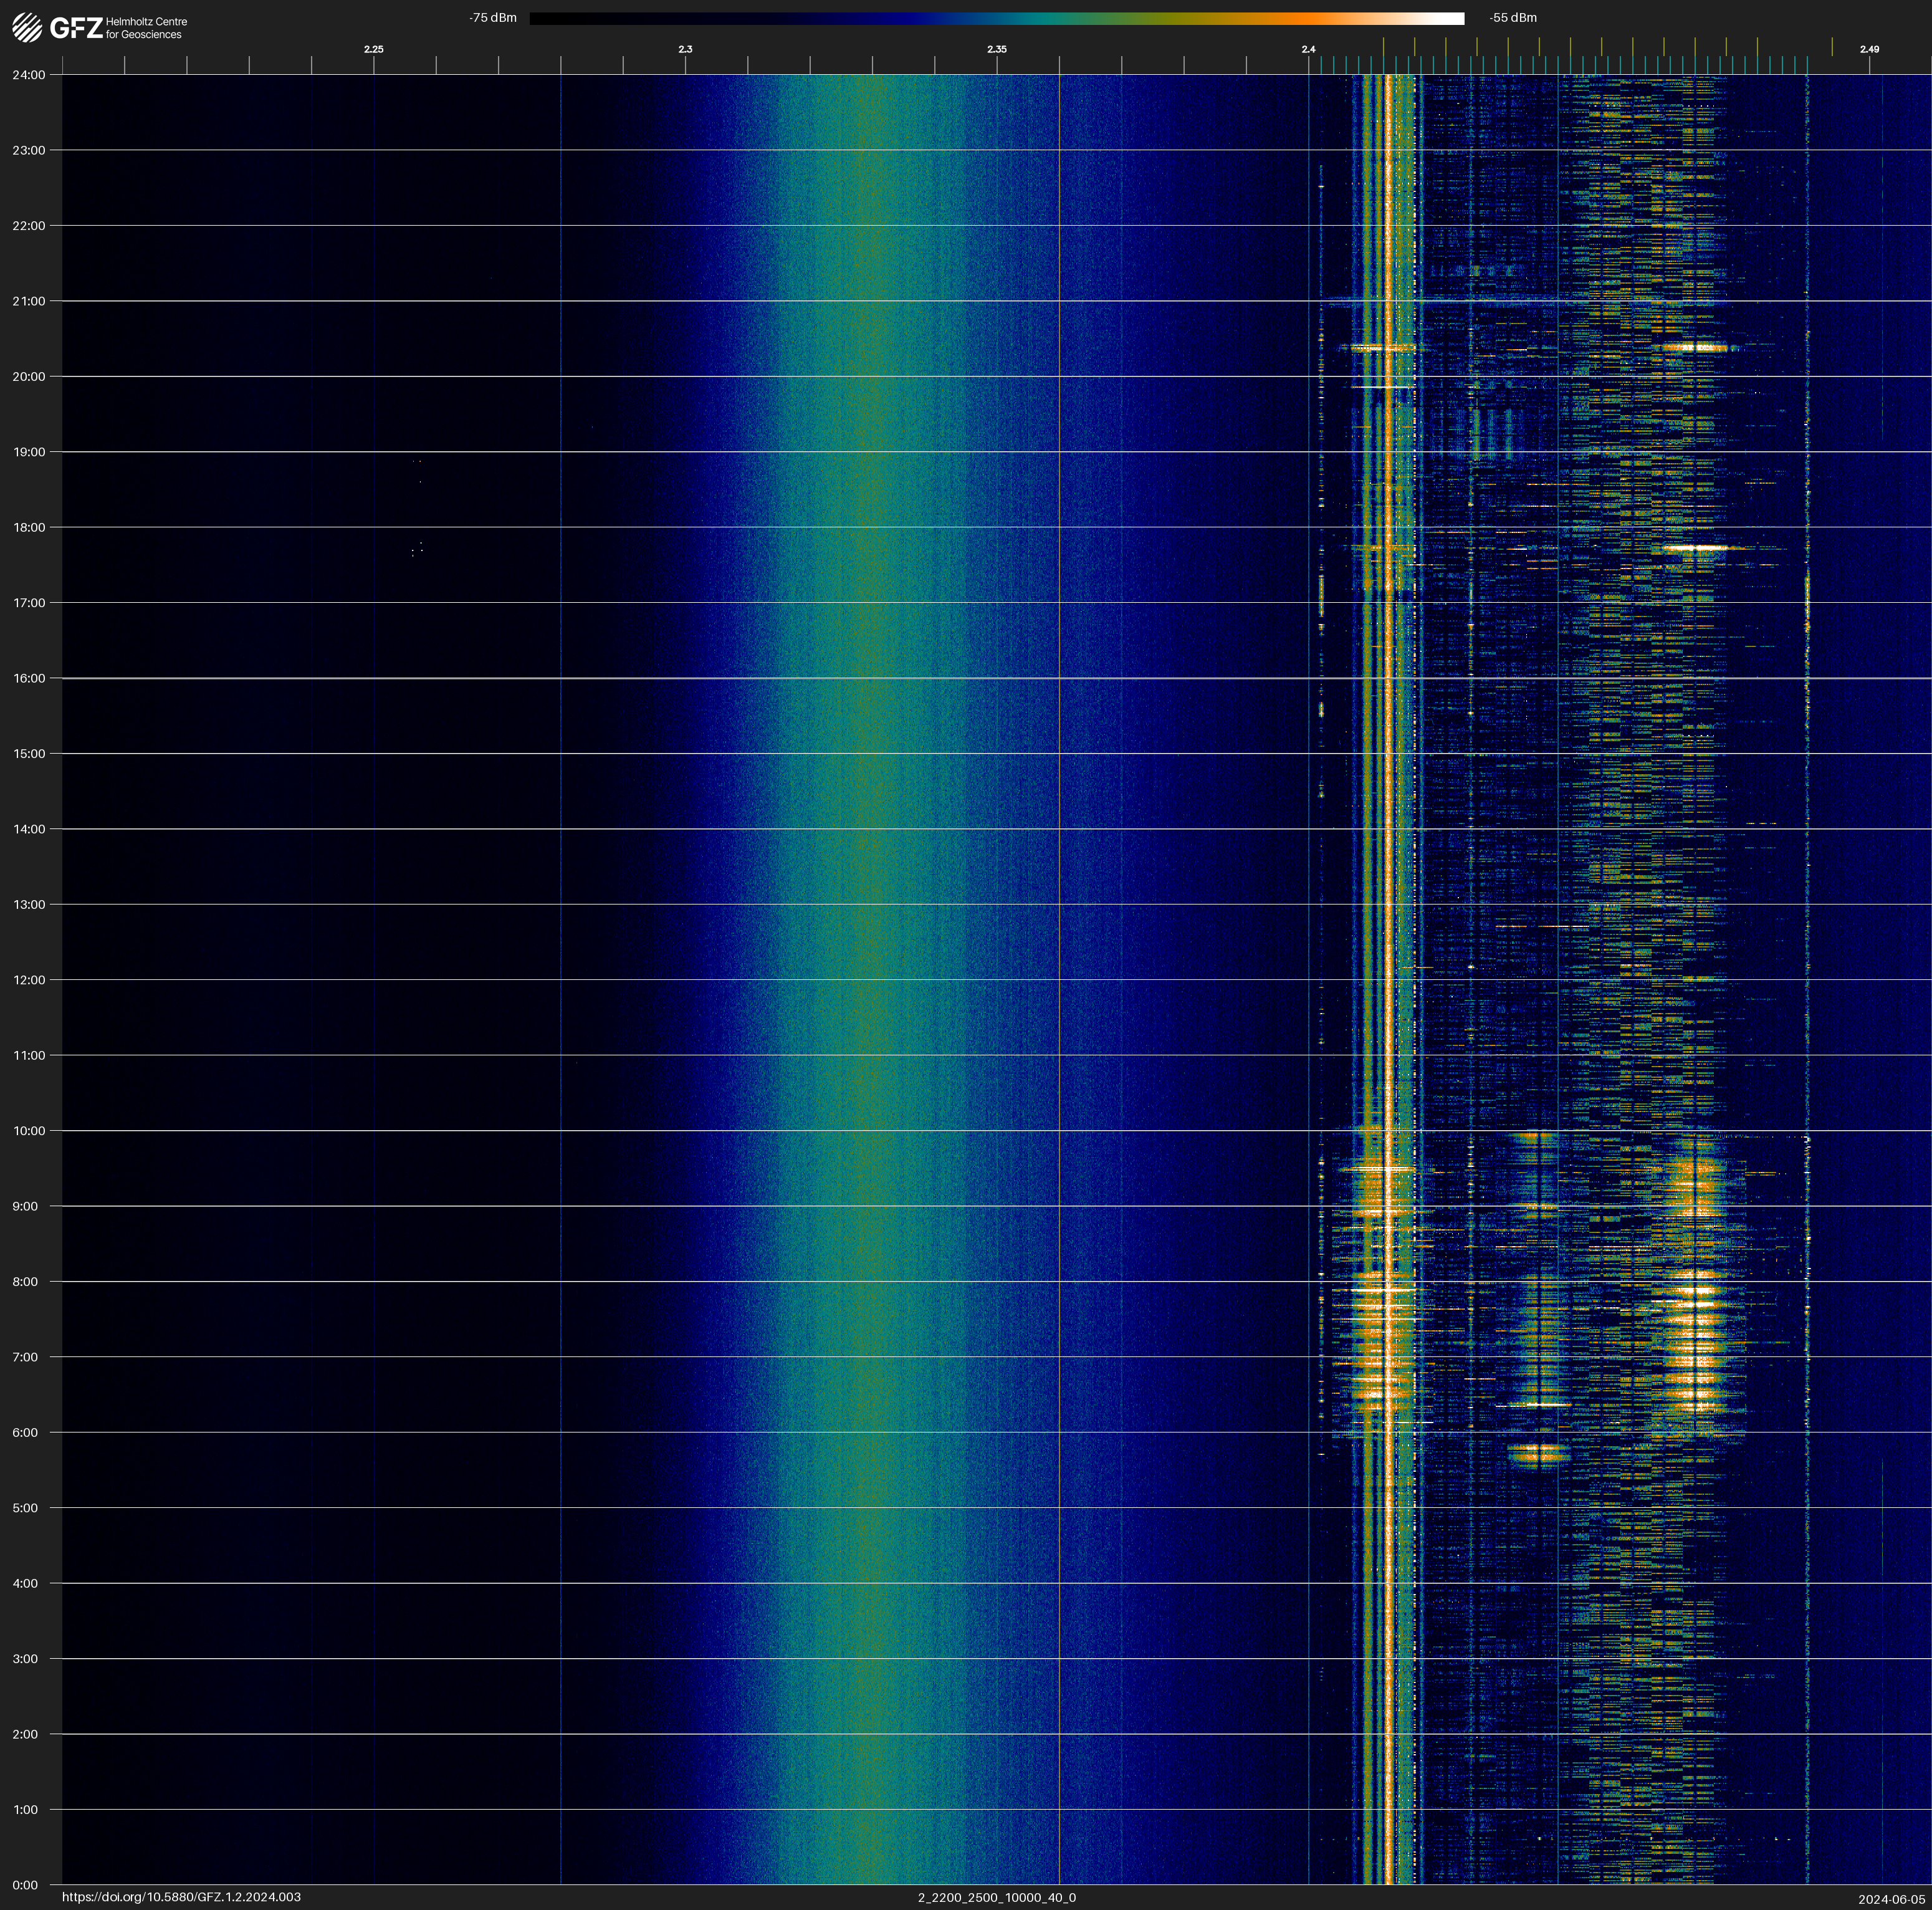The image size is (1932, 1910).
Task: Click the -75 dBm scale label
Action: coord(493,18)
